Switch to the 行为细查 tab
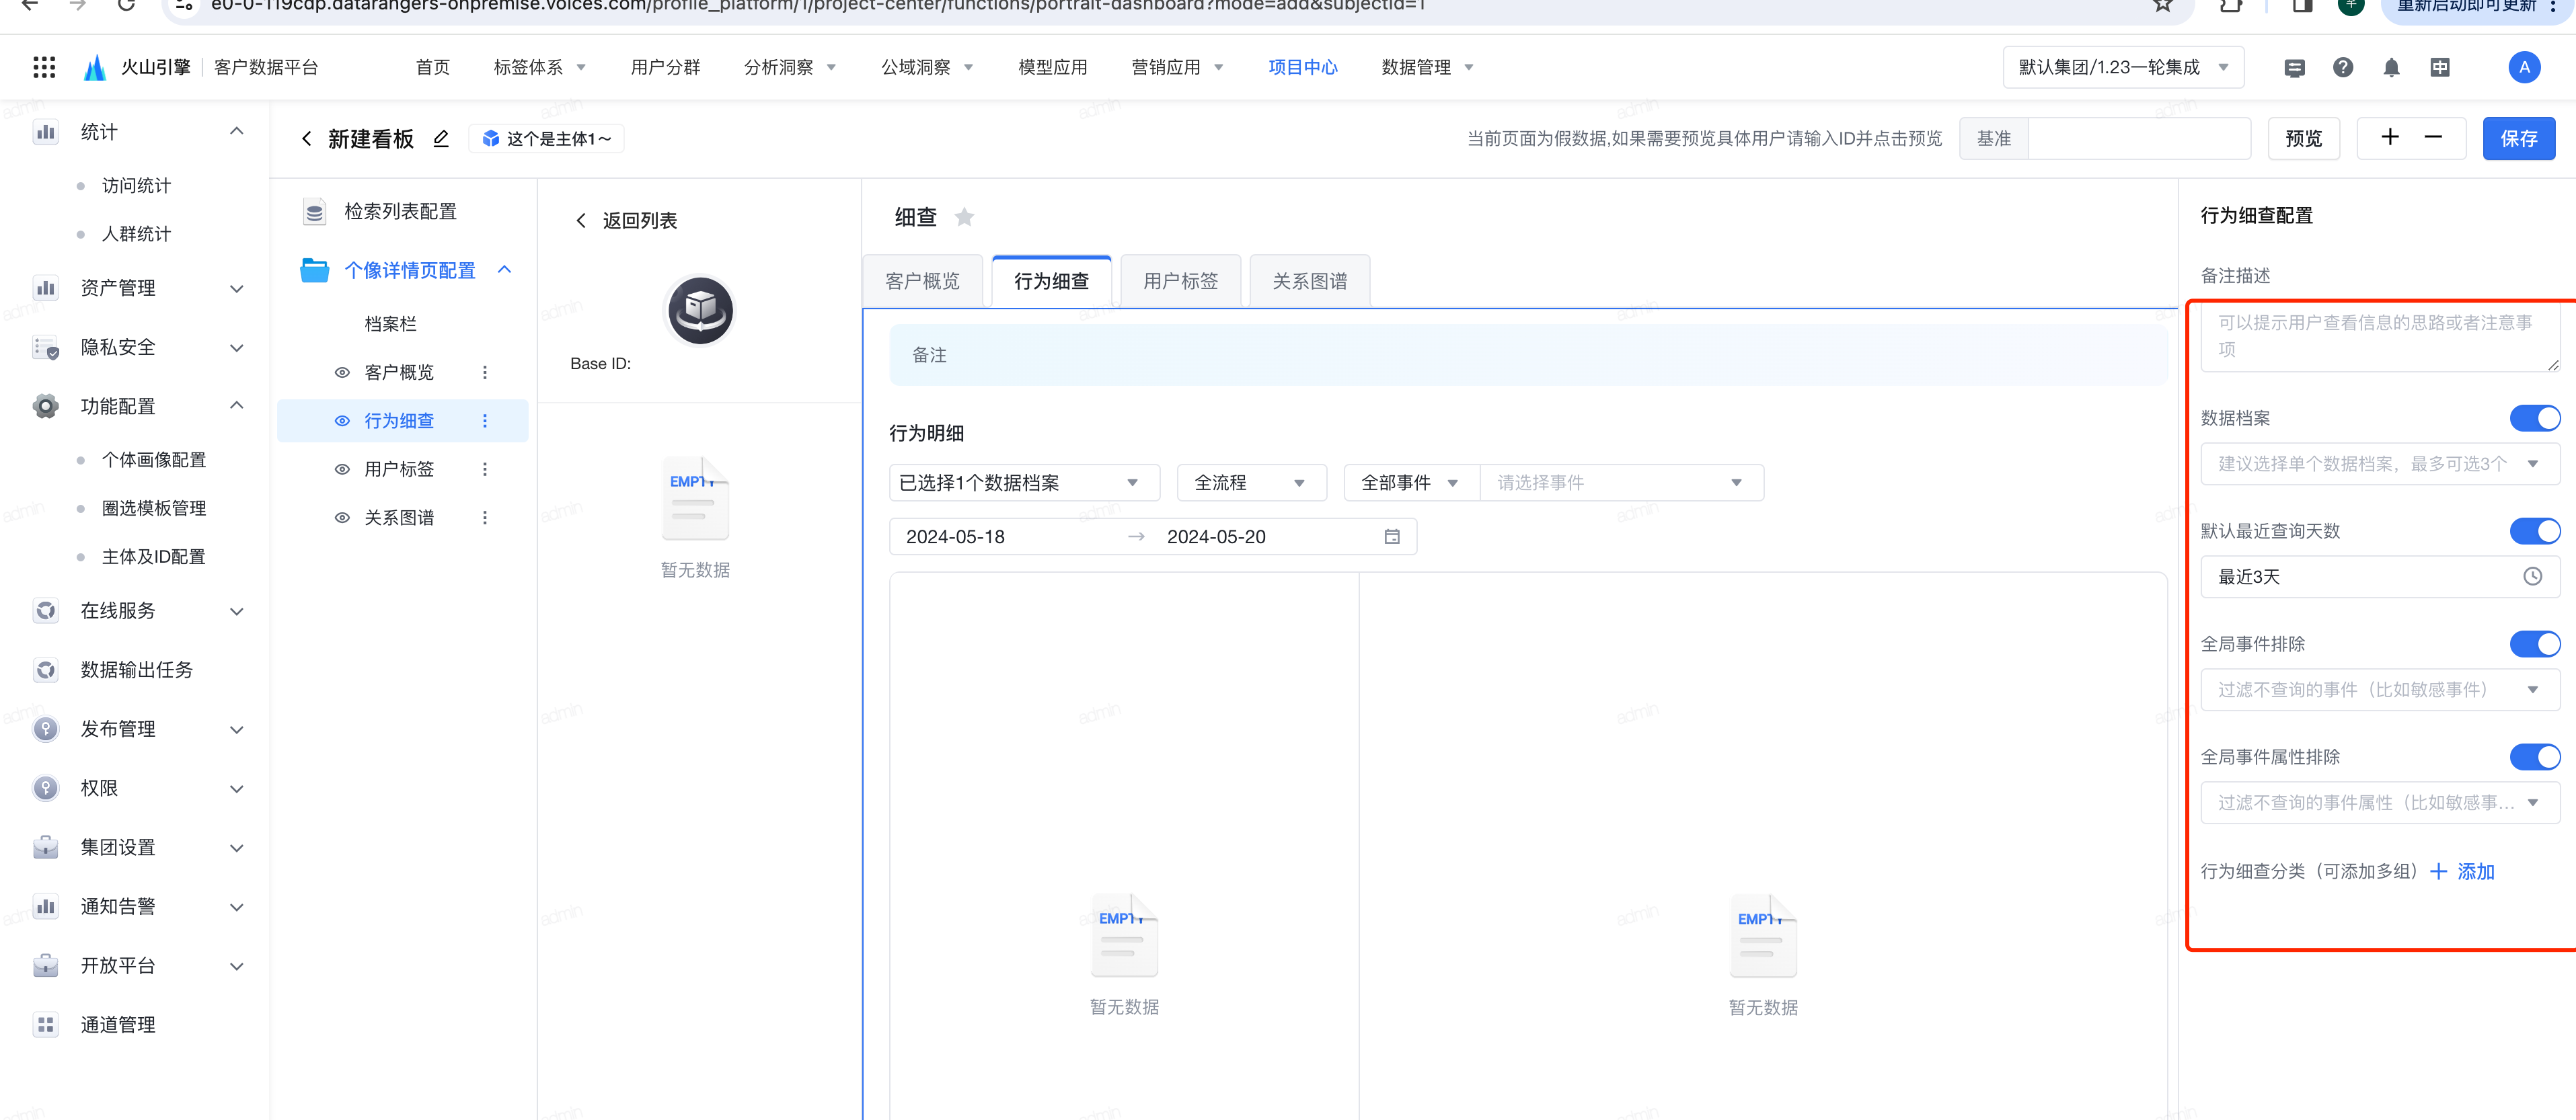The height and width of the screenshot is (1120, 2576). tap(1051, 282)
